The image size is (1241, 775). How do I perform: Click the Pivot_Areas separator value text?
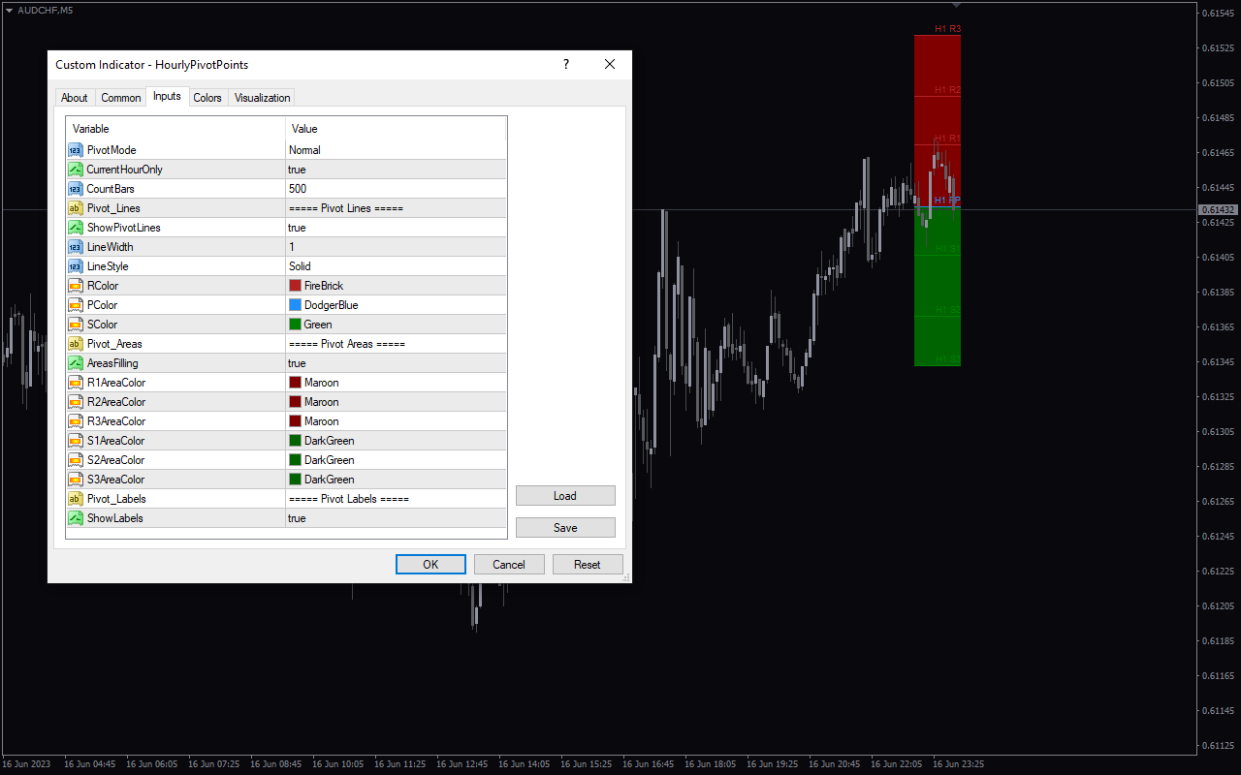click(x=346, y=344)
